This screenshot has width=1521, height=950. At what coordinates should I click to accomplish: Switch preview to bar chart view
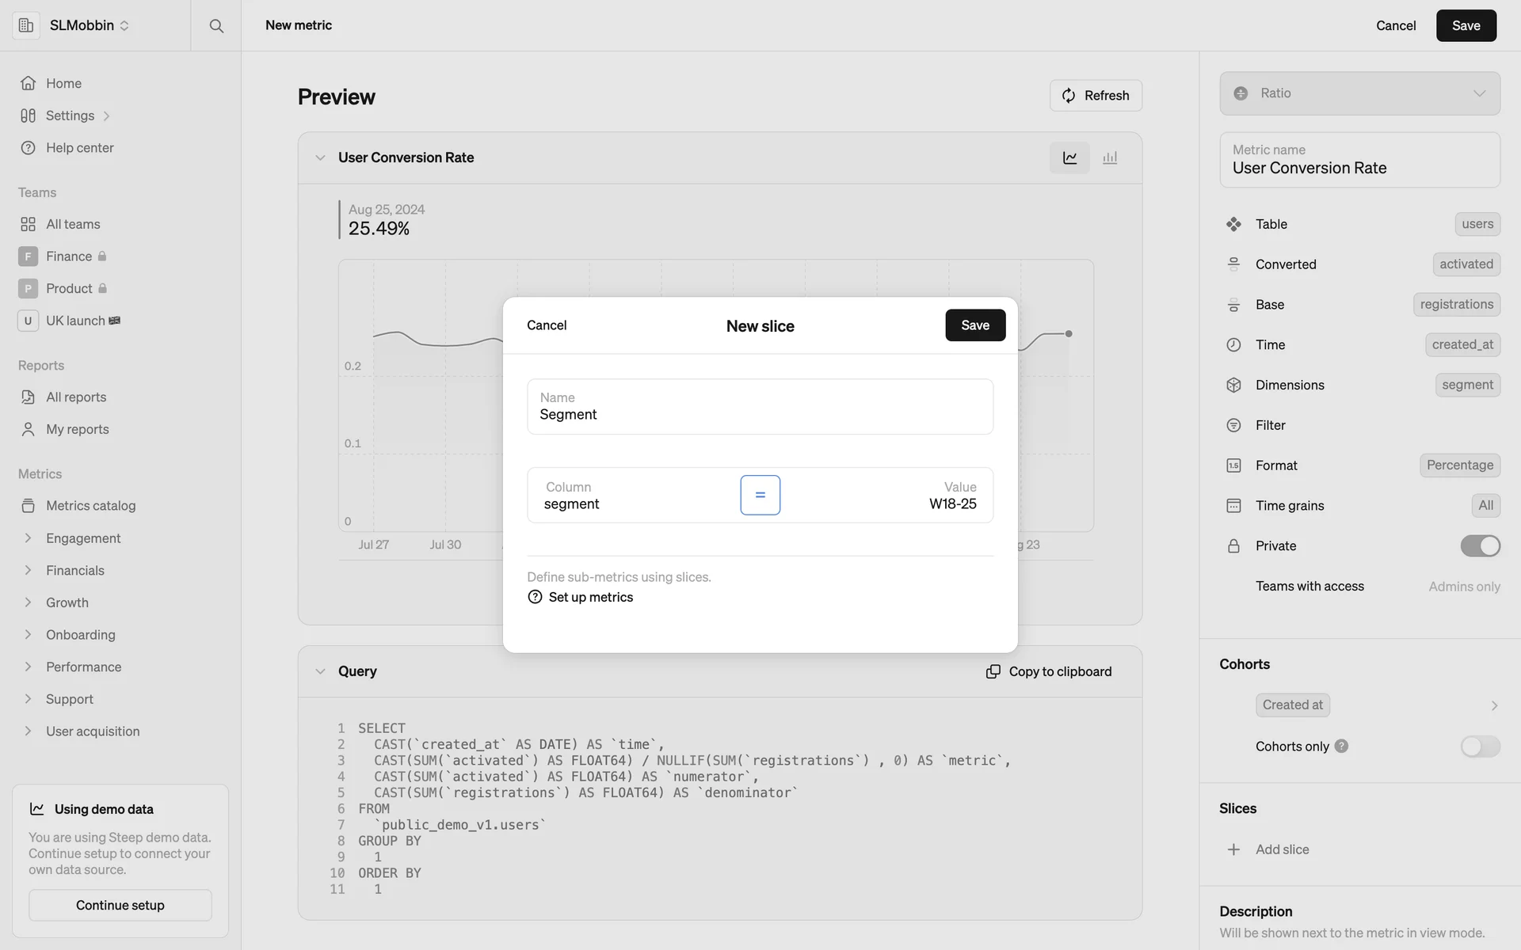point(1110,158)
